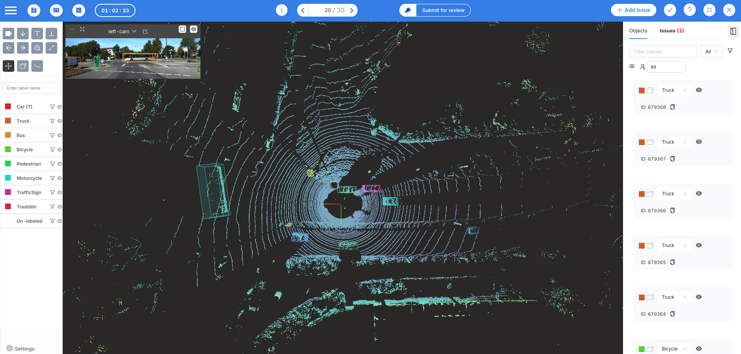Select the polyline curve tool
The height and width of the screenshot is (354, 741).
[37, 66]
